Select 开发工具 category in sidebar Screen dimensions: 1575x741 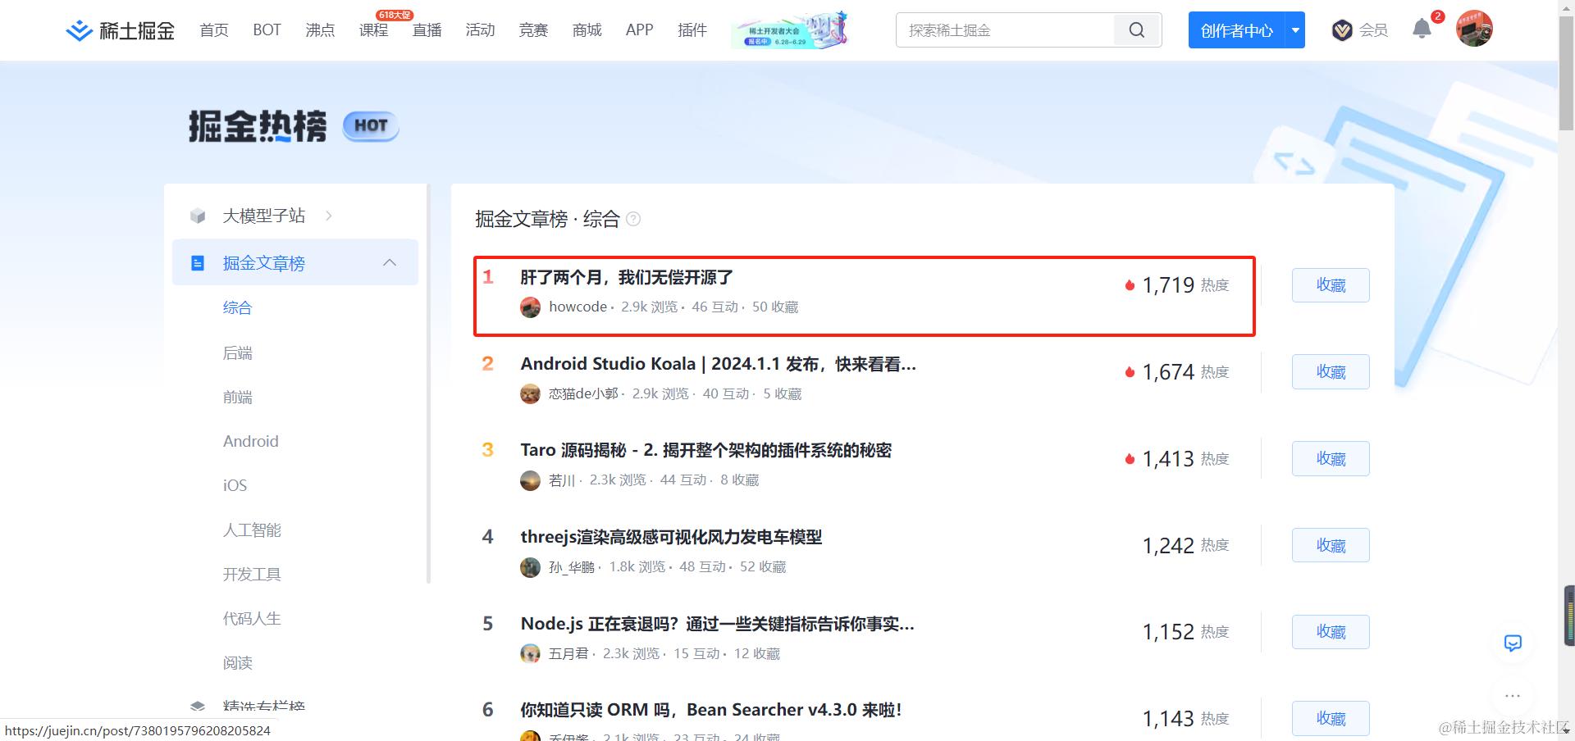(252, 574)
